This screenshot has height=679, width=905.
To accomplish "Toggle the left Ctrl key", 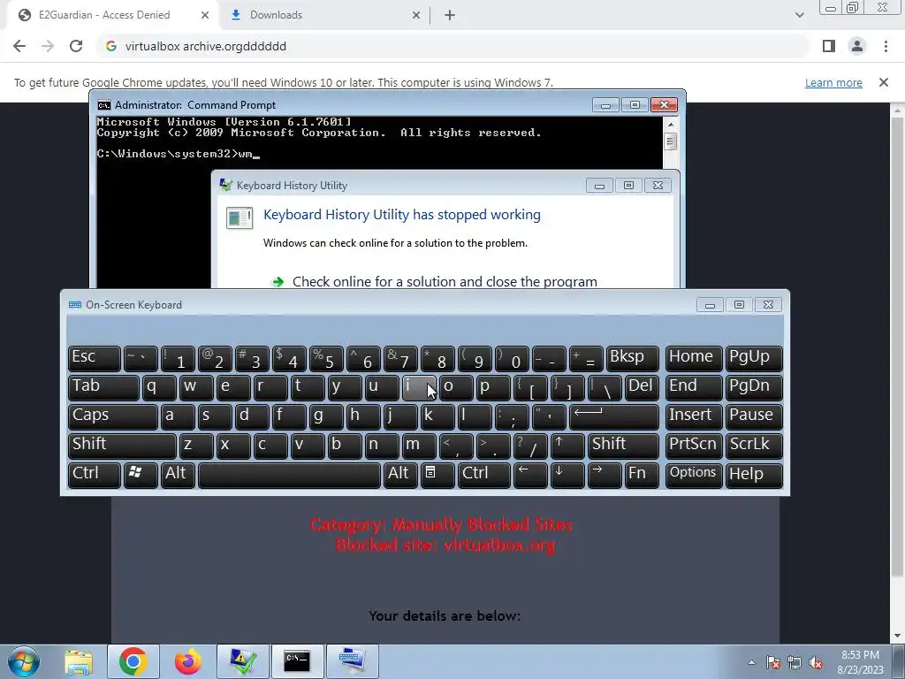I will (94, 475).
